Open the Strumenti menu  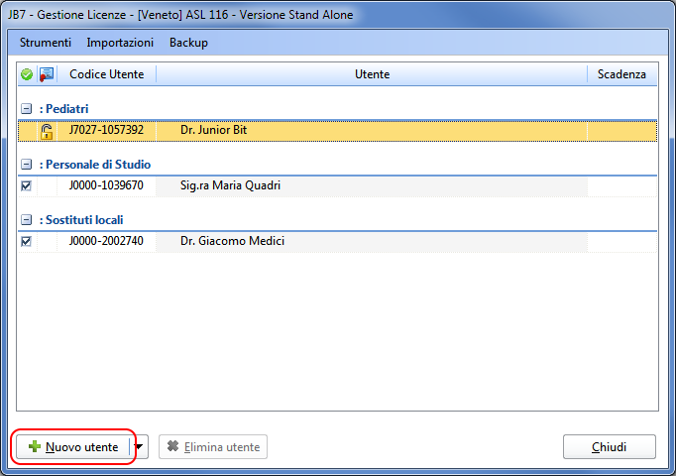(x=46, y=43)
